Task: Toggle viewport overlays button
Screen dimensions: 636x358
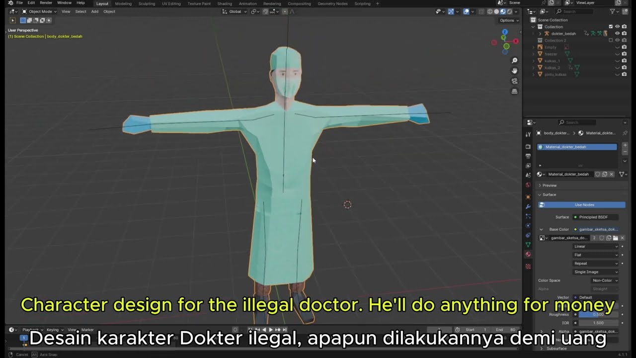Action: 466,11
